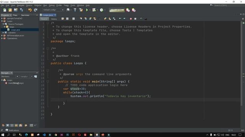245x137 pixels.
Task: Switch to the Services tab
Action: pos(25,15)
